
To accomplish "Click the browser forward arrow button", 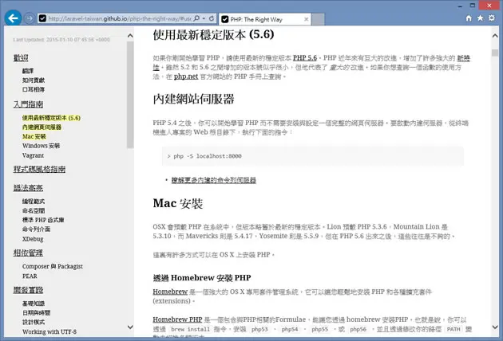I will [x=30, y=18].
